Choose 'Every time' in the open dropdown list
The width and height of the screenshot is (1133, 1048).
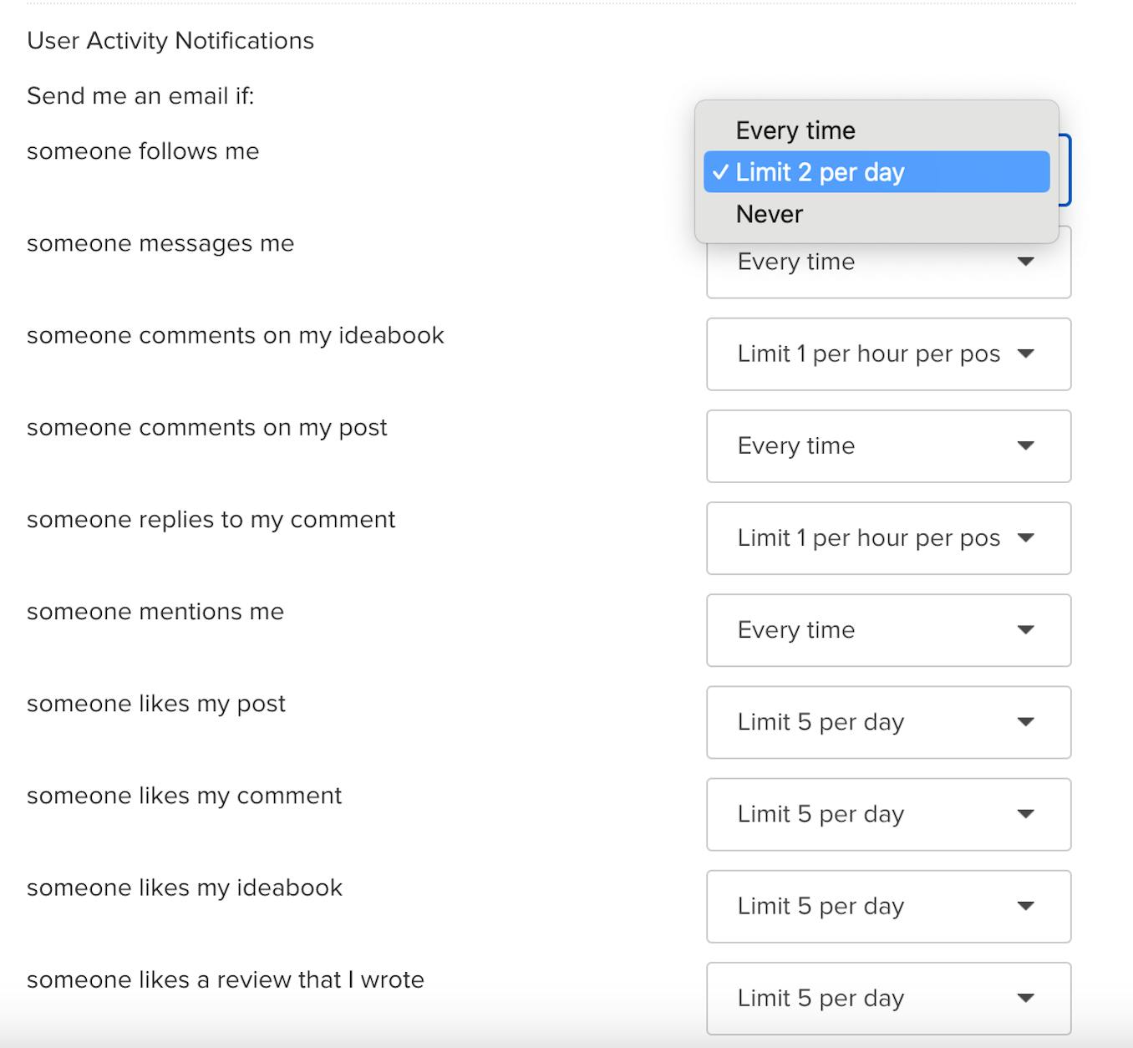(876, 130)
